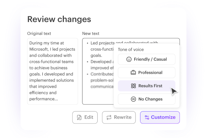The image size is (207, 138).
Task: Click the New text label
Action: click(91, 33)
